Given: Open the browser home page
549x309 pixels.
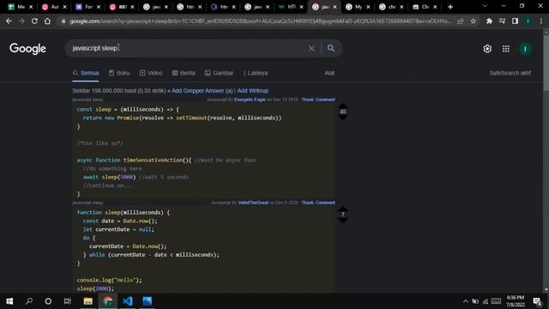Looking at the screenshot, I should (47, 21).
